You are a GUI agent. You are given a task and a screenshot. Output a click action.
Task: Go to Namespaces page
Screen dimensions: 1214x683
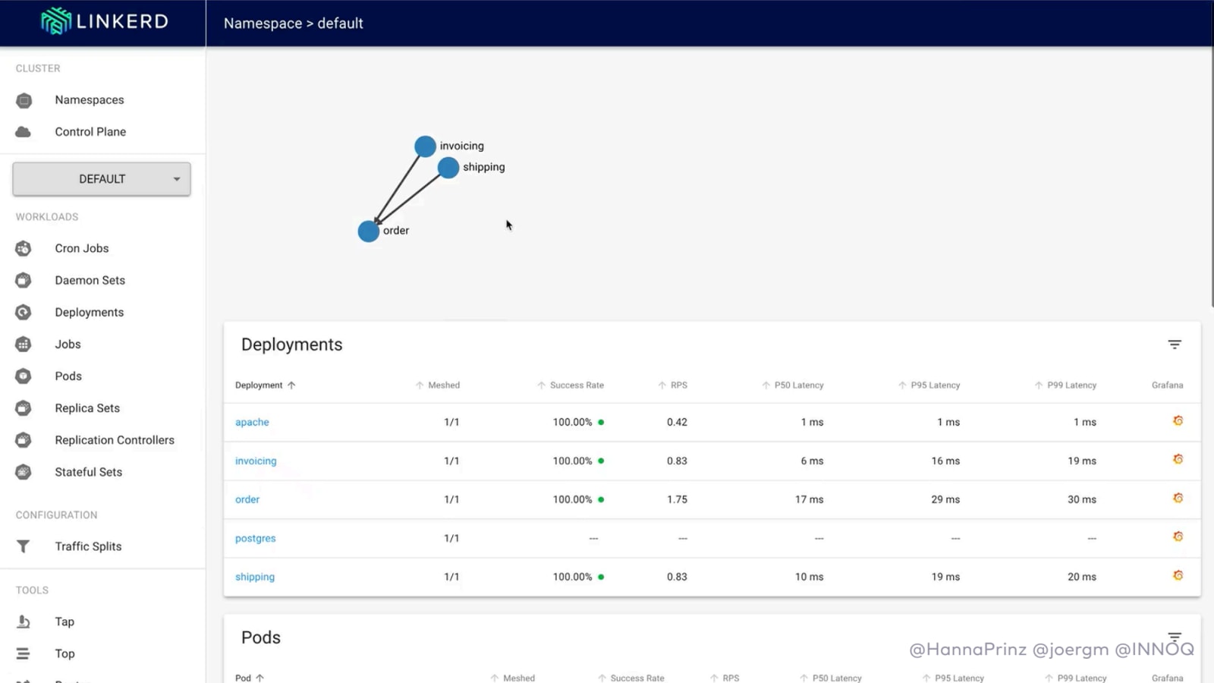pyautogui.click(x=90, y=100)
